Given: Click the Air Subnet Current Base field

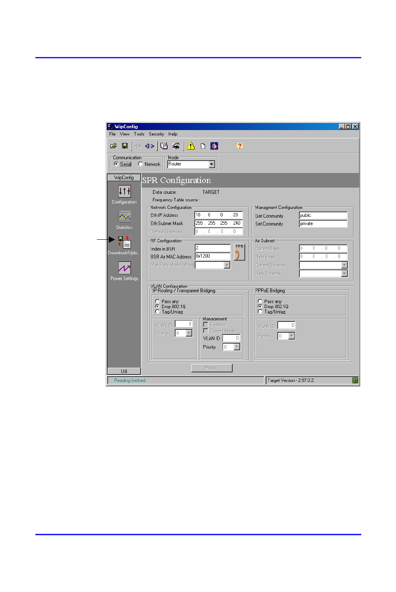Looking at the screenshot, I should [323, 248].
